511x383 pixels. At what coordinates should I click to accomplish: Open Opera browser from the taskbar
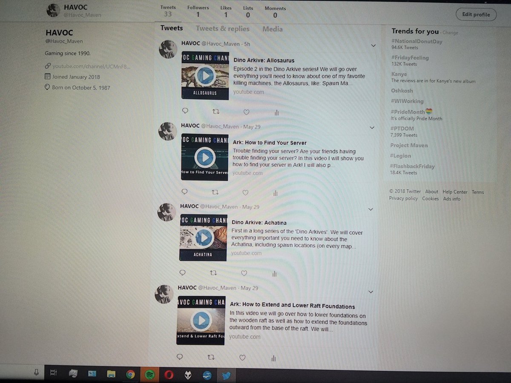tap(169, 375)
